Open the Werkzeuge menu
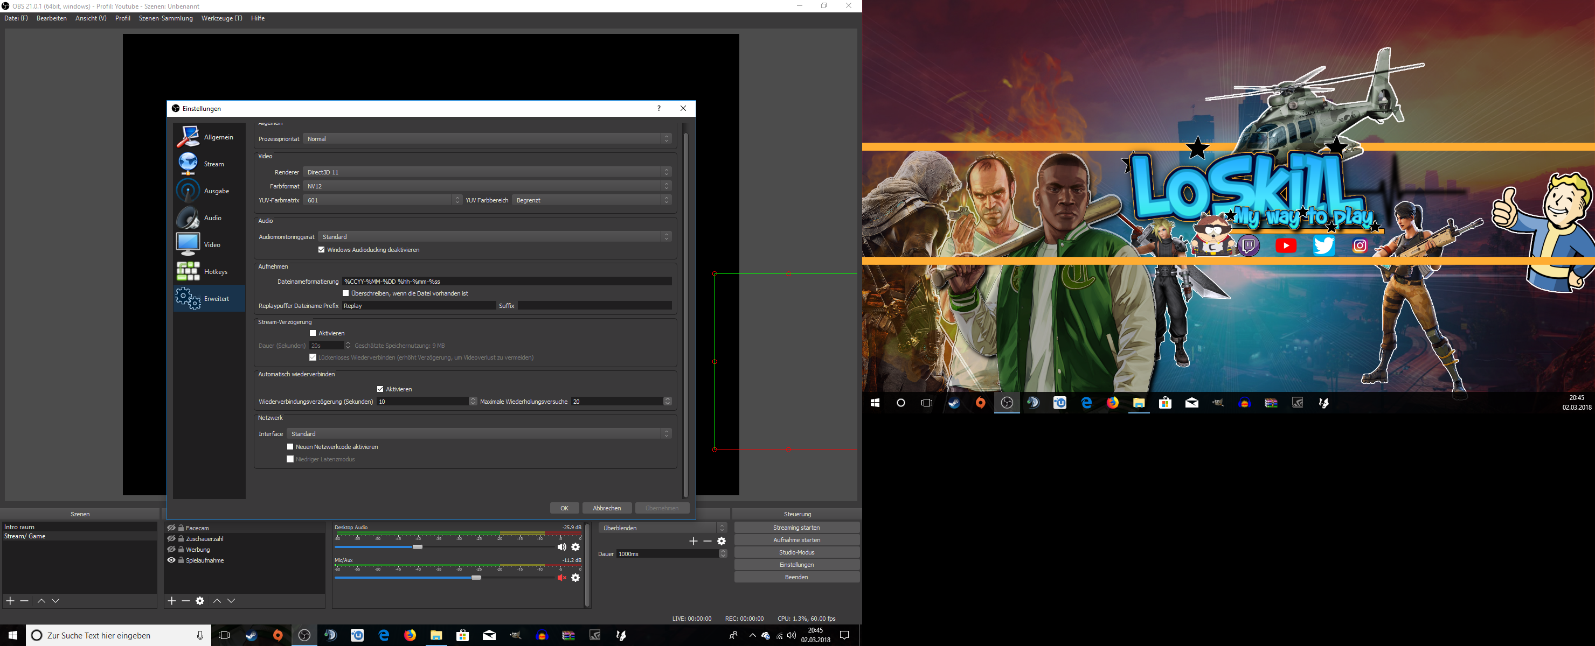 221,18
